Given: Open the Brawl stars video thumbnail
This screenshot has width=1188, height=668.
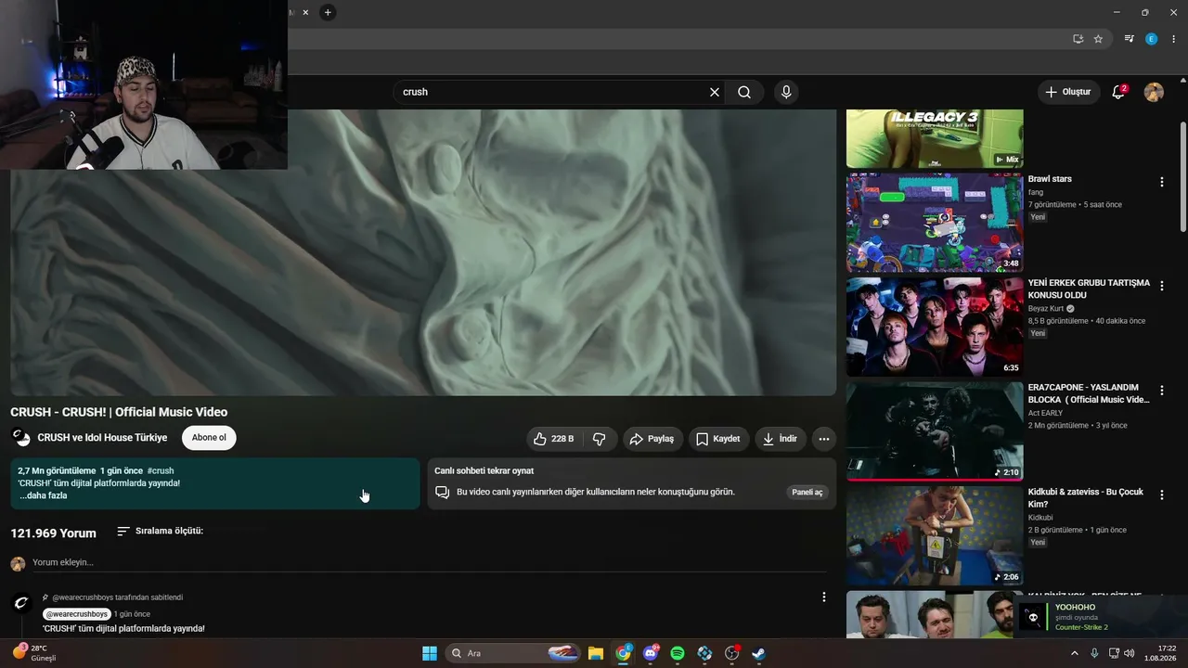Looking at the screenshot, I should pos(935,222).
